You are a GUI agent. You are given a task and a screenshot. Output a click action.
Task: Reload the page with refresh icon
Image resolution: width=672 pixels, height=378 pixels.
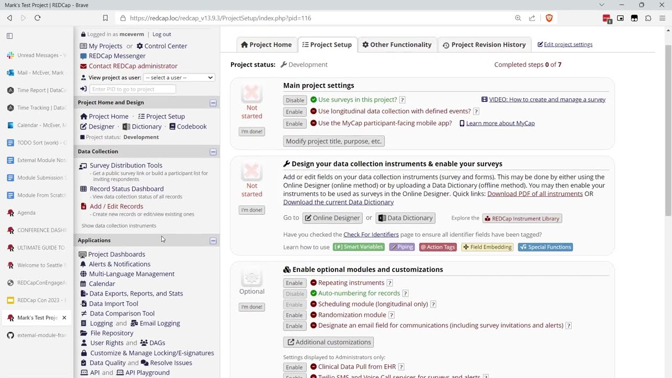click(x=37, y=18)
